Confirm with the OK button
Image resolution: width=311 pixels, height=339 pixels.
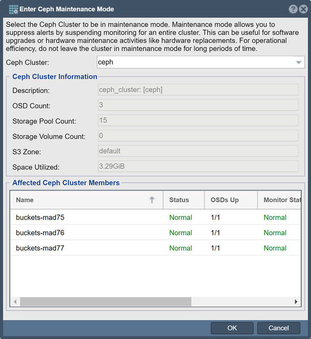pos(232,328)
